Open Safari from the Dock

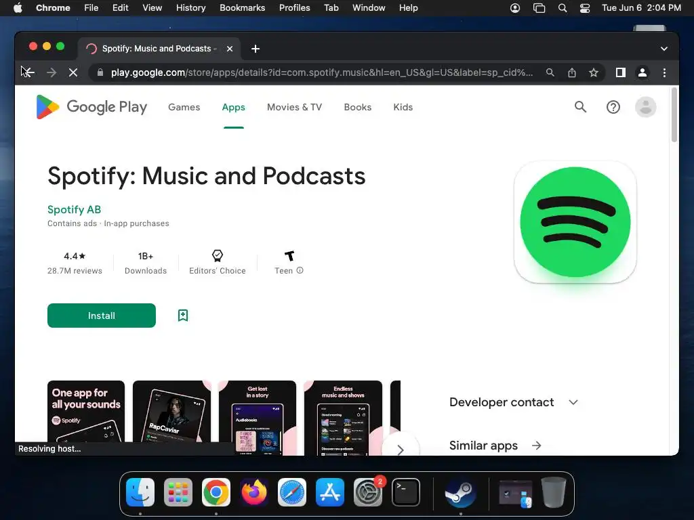click(292, 492)
